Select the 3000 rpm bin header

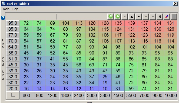coord(92,95)
